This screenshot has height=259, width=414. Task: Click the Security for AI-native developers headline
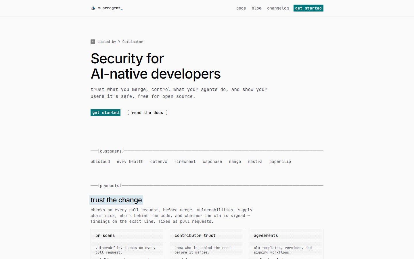[x=156, y=66]
